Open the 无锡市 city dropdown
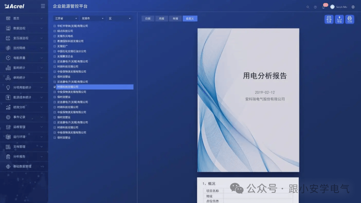This screenshot has width=361, height=203. point(93,18)
